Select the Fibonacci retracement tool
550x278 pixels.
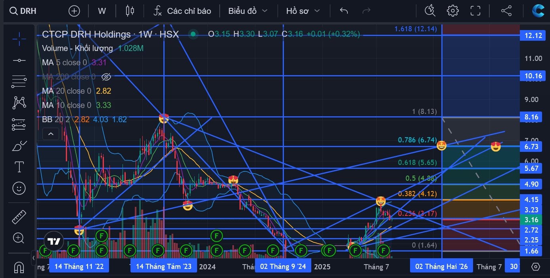coord(19,81)
